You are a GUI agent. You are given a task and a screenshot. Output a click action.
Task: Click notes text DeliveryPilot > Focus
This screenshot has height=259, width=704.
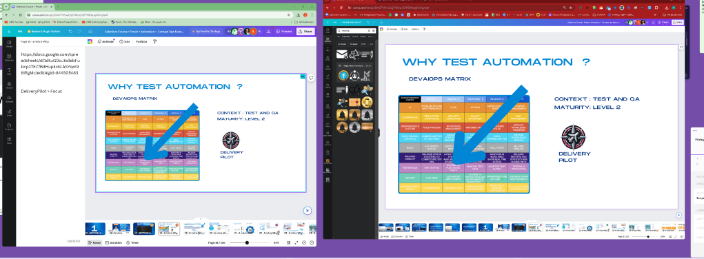(x=41, y=91)
